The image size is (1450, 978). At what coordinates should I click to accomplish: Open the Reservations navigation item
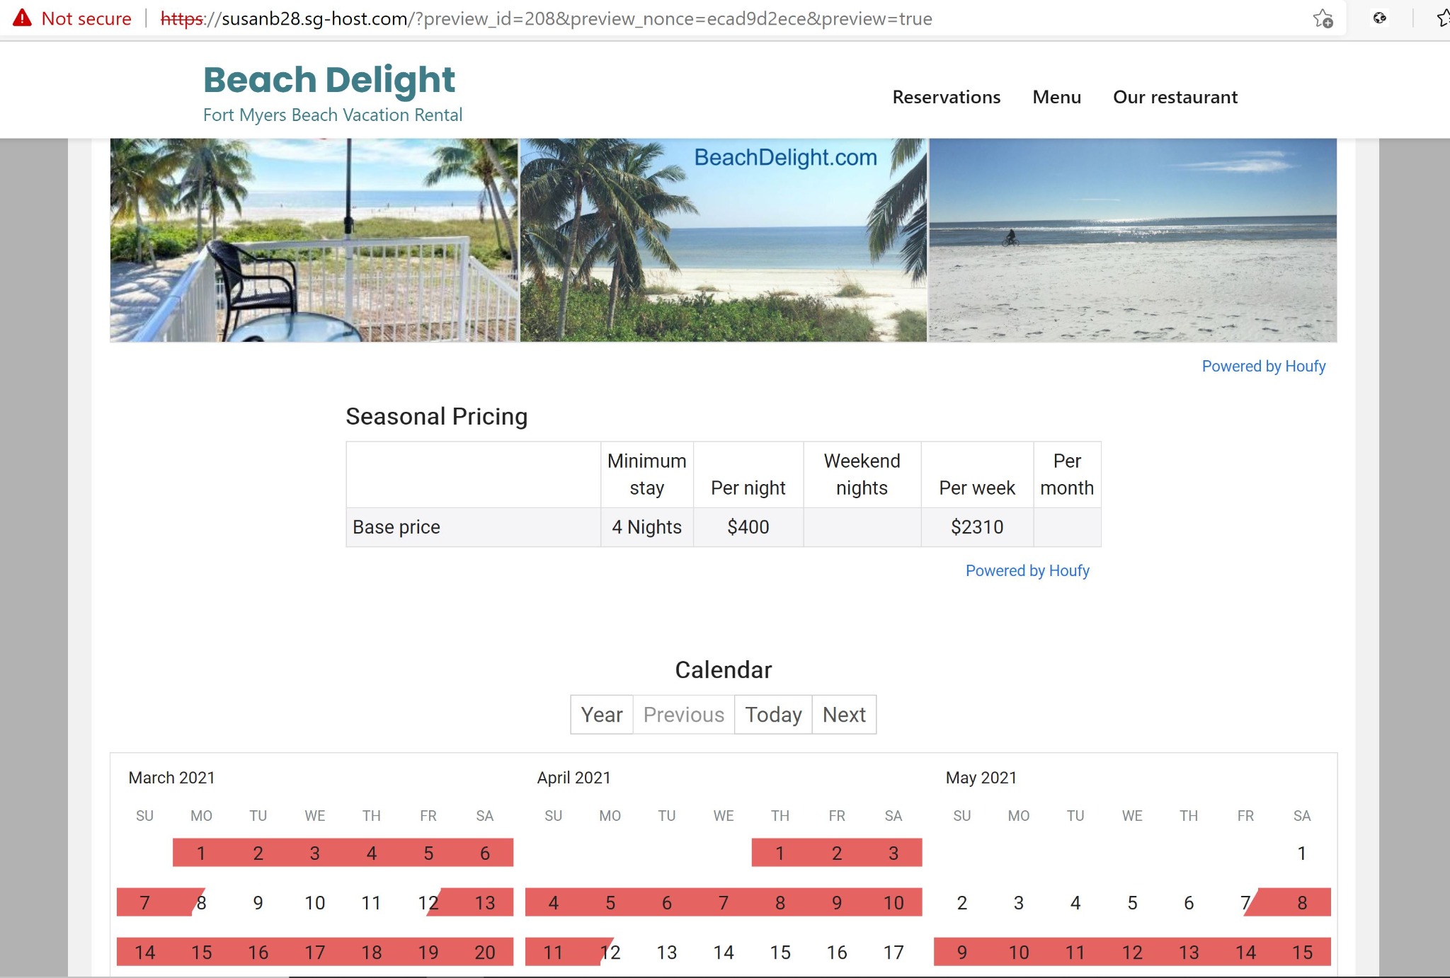click(947, 97)
